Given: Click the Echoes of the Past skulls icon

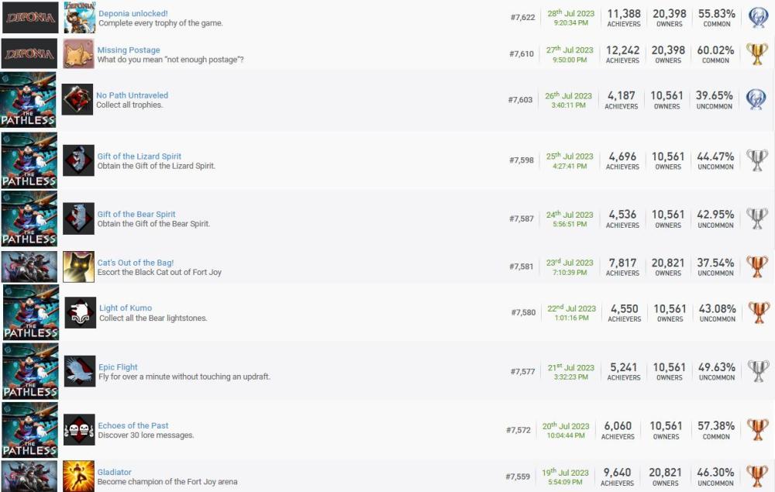Looking at the screenshot, I should point(79,429).
